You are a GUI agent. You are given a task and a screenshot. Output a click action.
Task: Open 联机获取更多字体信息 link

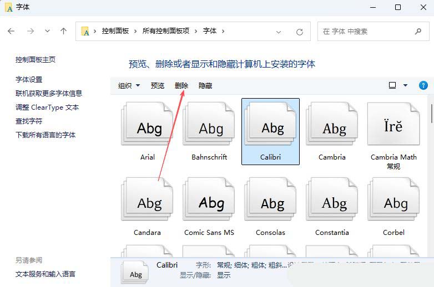49,94
